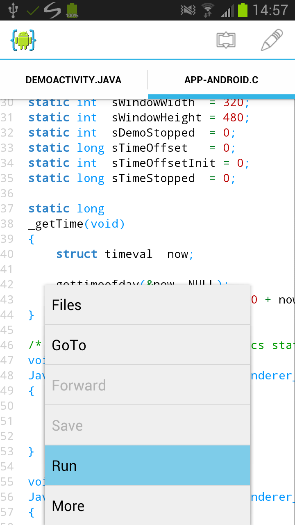Tap the vibrate mute status icon

188,10
